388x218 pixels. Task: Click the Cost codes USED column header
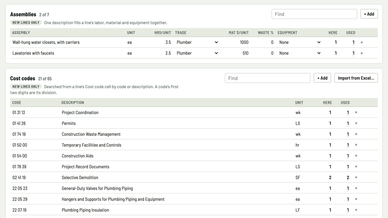tap(345, 103)
